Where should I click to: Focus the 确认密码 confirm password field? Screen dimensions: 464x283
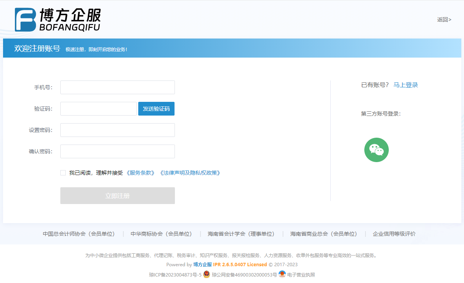117,151
